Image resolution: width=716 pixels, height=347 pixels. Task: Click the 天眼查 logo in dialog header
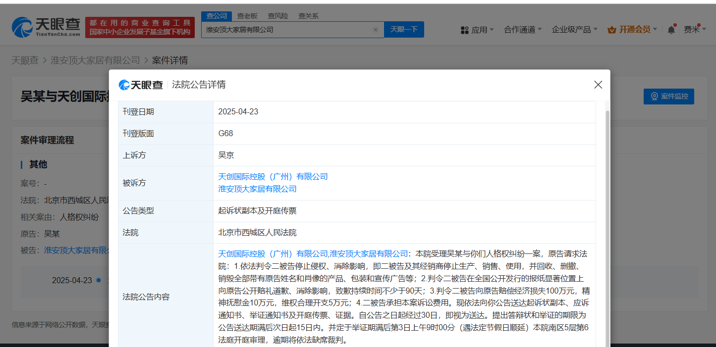point(141,85)
